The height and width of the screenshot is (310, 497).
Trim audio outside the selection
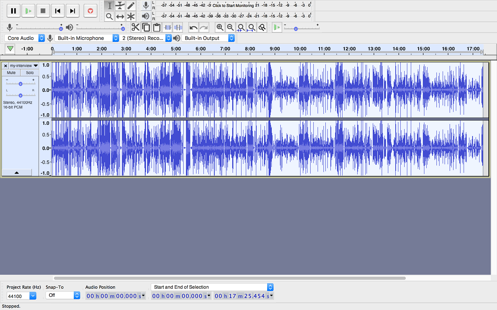pos(168,27)
